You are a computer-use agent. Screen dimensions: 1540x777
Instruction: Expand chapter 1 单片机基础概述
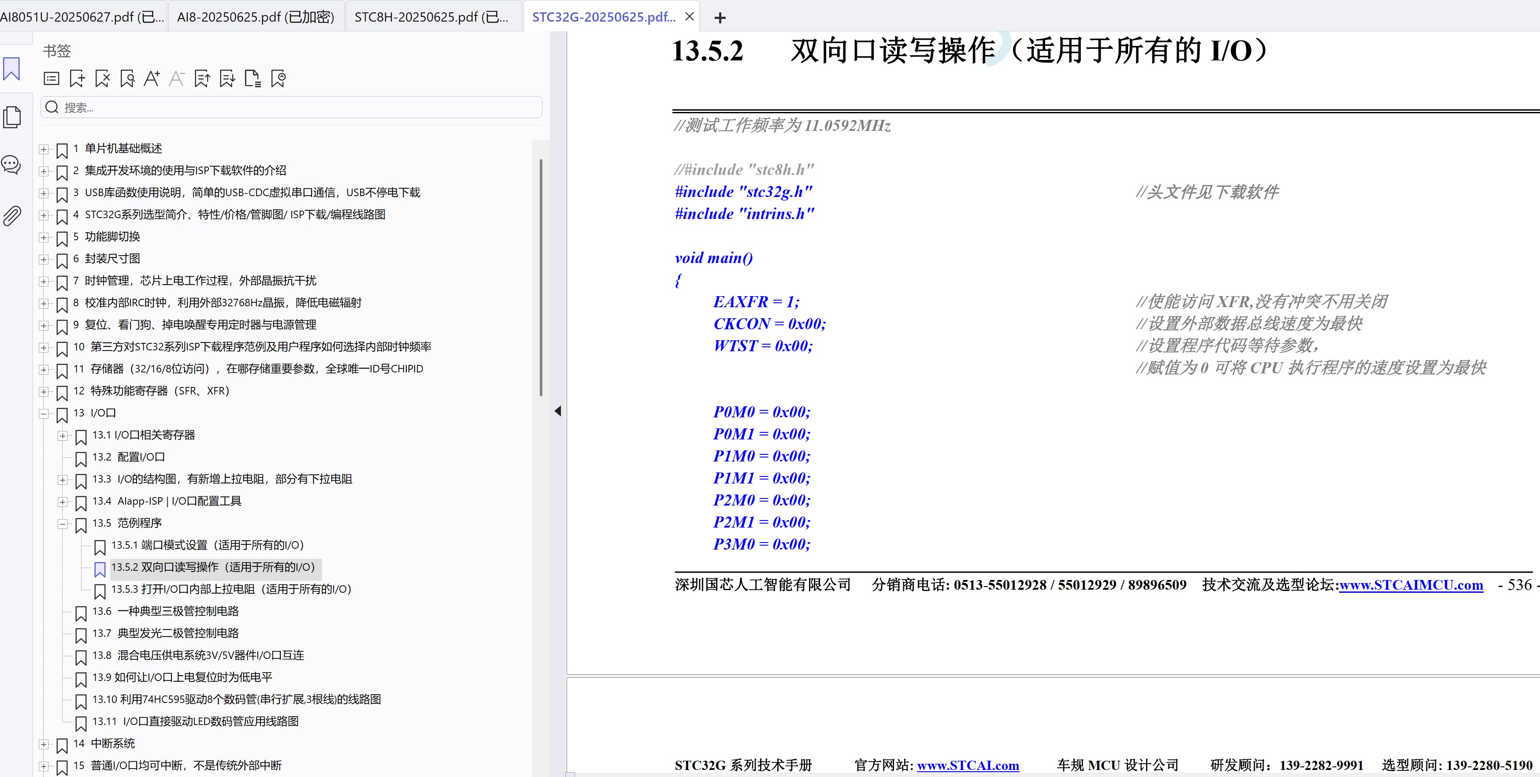click(x=44, y=149)
